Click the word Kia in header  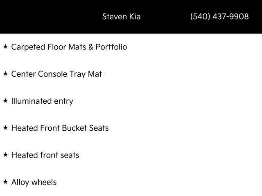coord(135,16)
